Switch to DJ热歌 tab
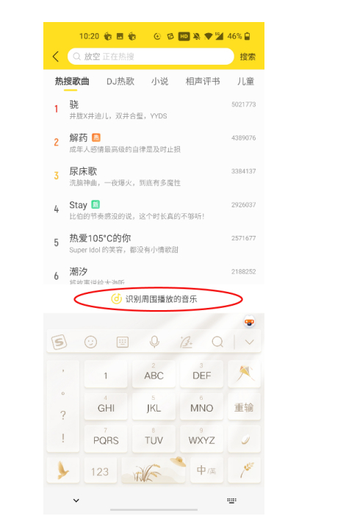The width and height of the screenshot is (346, 527). pyautogui.click(x=120, y=82)
